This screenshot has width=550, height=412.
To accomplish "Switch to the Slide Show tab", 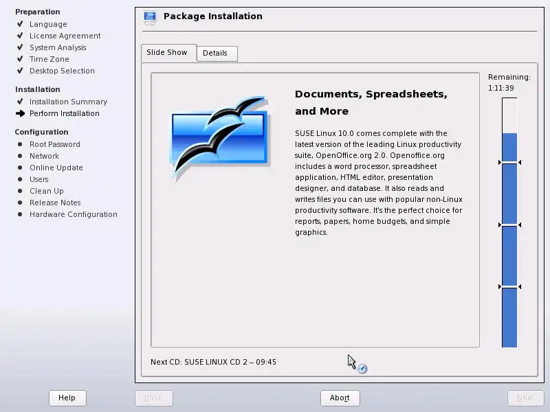I will (168, 53).
